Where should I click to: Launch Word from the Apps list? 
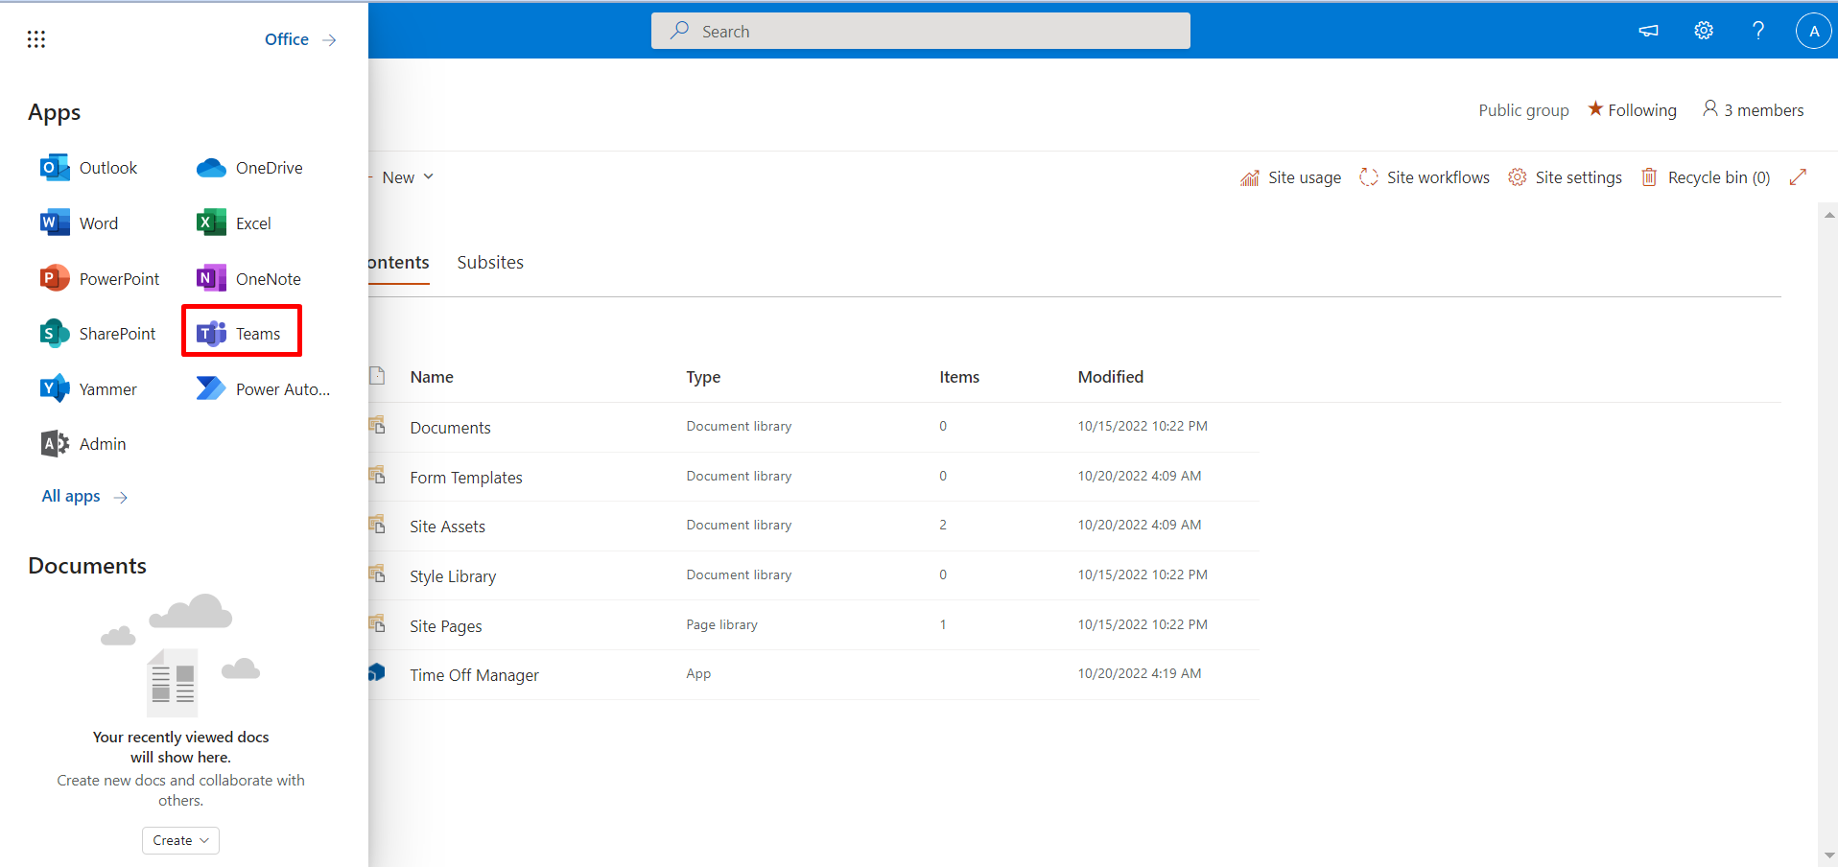point(80,223)
